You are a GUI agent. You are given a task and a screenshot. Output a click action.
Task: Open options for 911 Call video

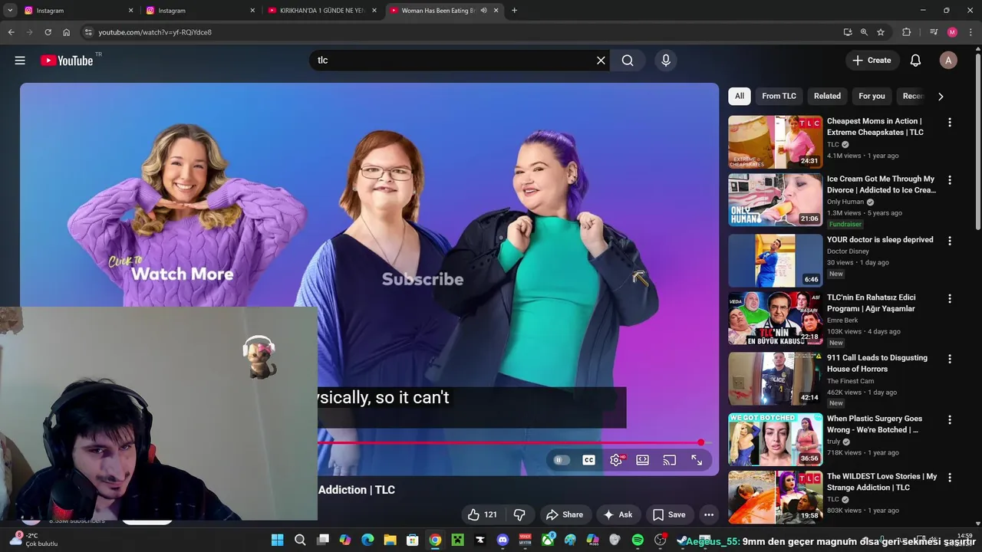click(950, 359)
